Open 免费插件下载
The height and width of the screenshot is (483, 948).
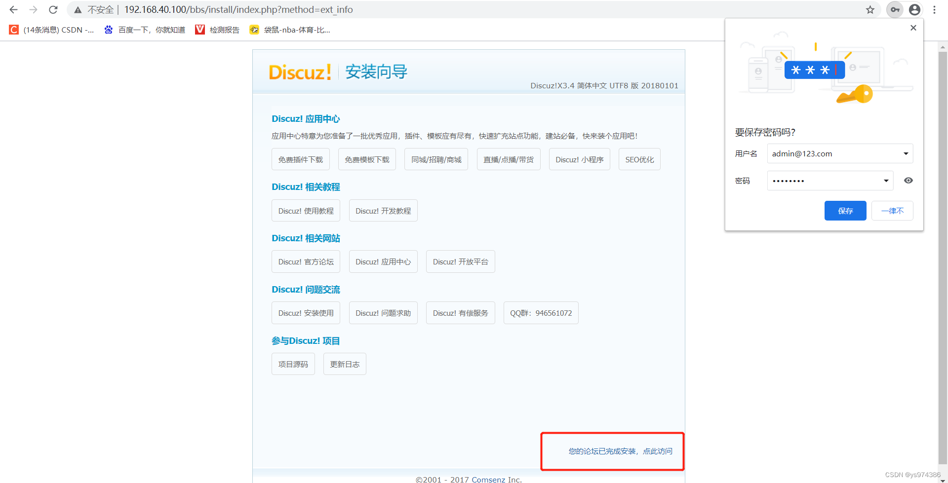pos(300,159)
